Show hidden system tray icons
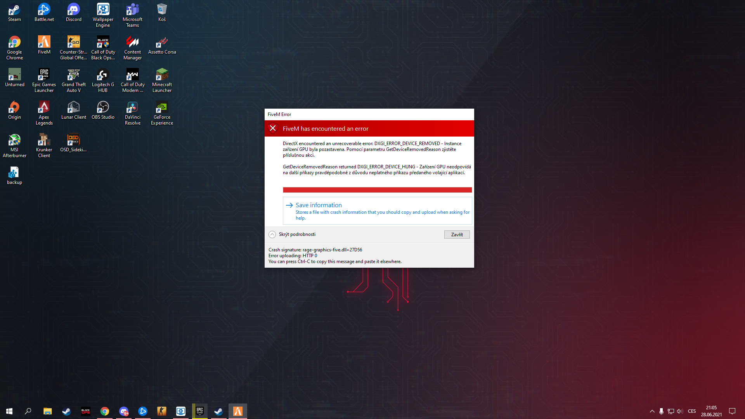Viewport: 745px width, 419px height. pyautogui.click(x=652, y=411)
